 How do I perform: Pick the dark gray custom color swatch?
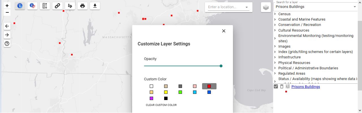(x=180, y=86)
